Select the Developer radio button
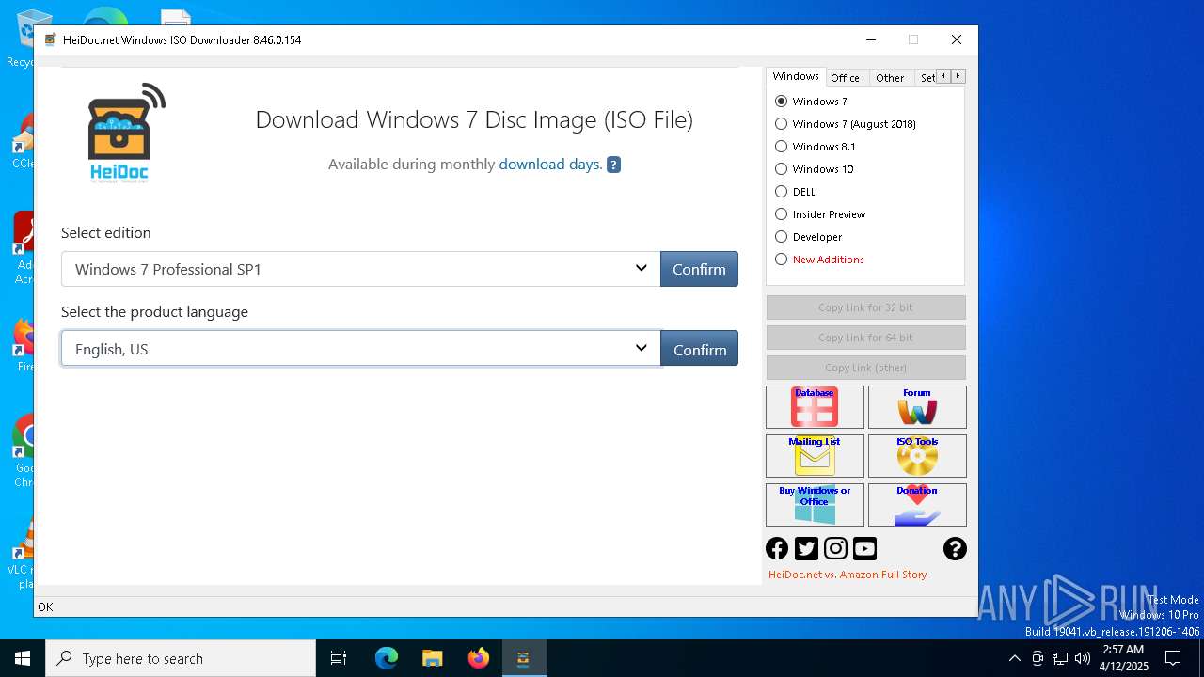The height and width of the screenshot is (677, 1204). [x=781, y=237]
